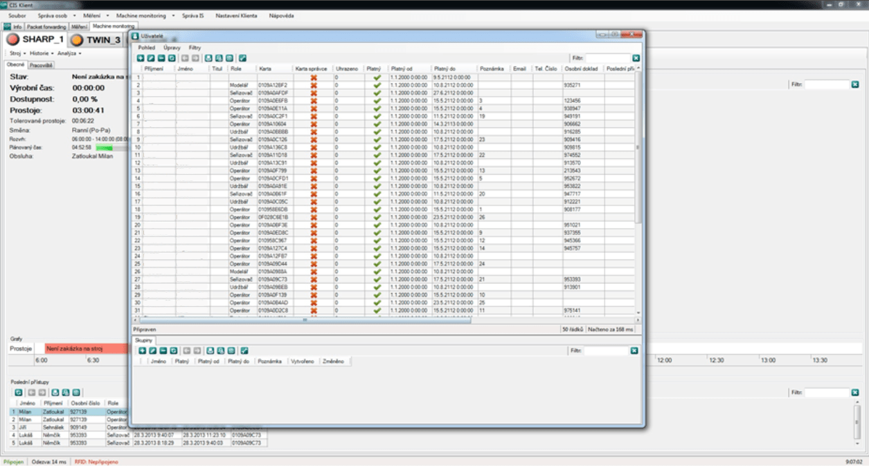Image resolution: width=869 pixels, height=466 pixels.
Task: Select the TWIN_3 machine button
Action: pyautogui.click(x=96, y=40)
